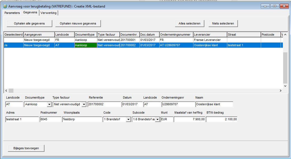291x159 pixels.
Task: Click the Datum field 01/03/2017
Action: tap(132, 104)
